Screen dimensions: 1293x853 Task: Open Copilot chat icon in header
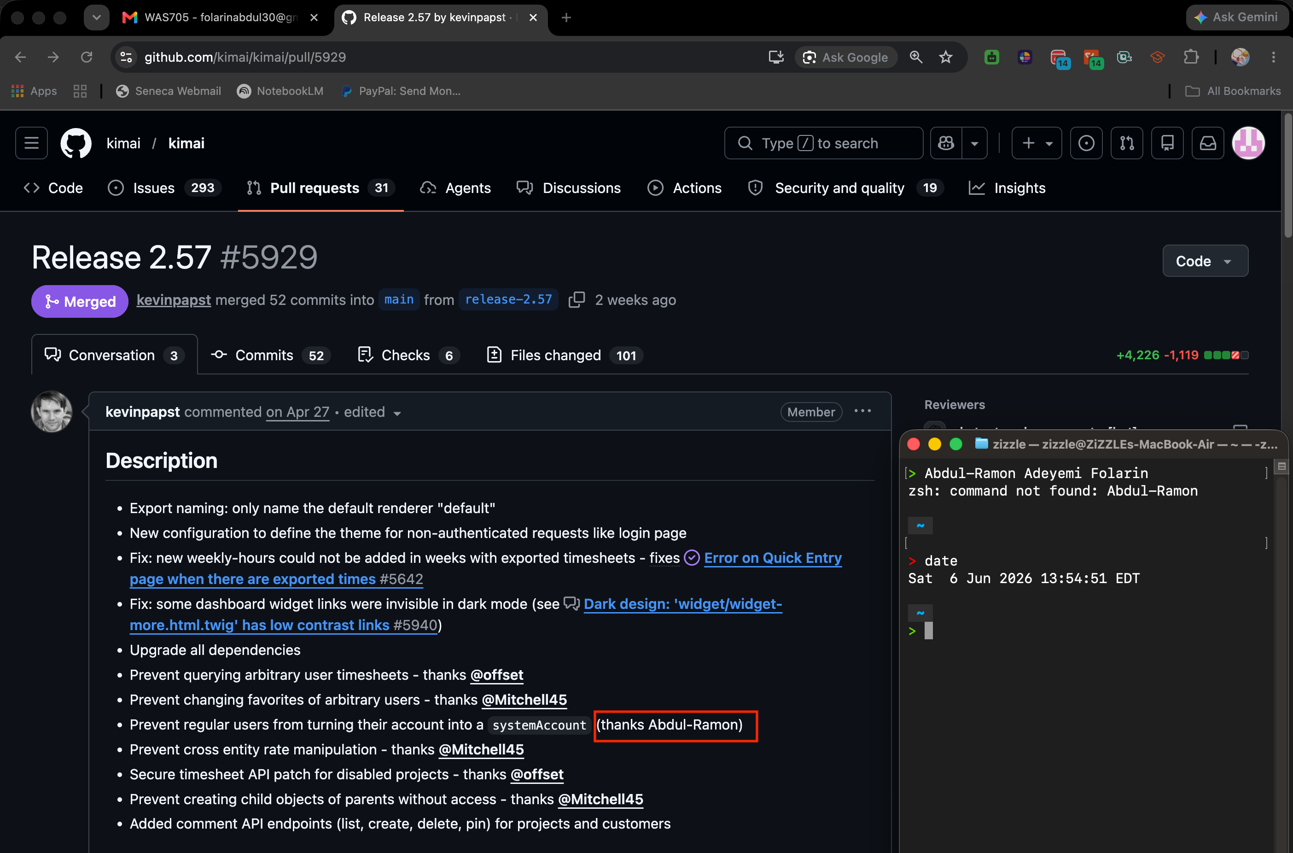coord(945,143)
